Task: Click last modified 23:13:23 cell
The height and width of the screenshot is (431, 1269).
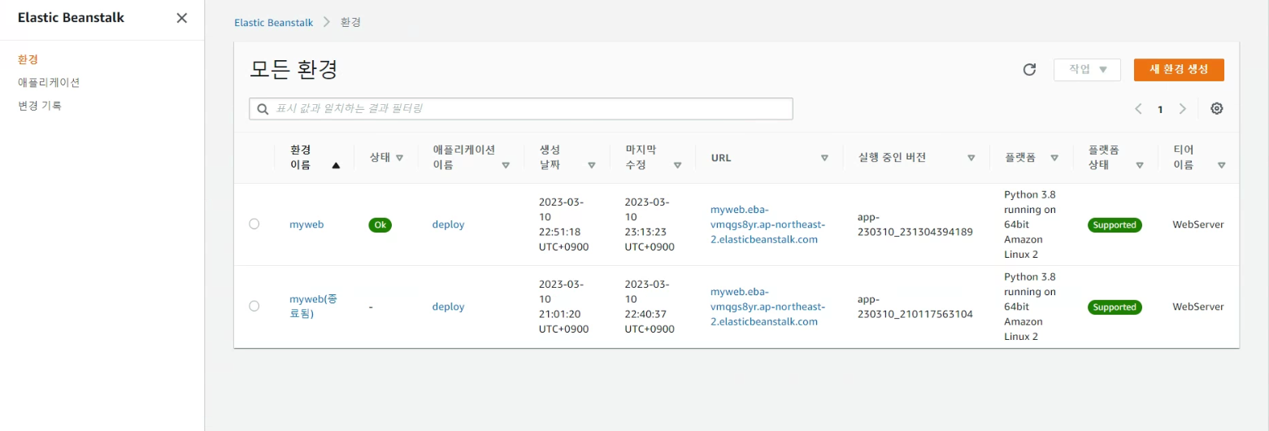Action: pos(649,224)
